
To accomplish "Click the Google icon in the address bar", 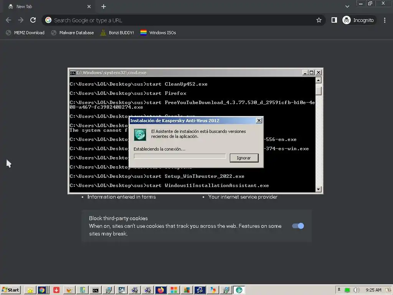I will tap(48, 20).
